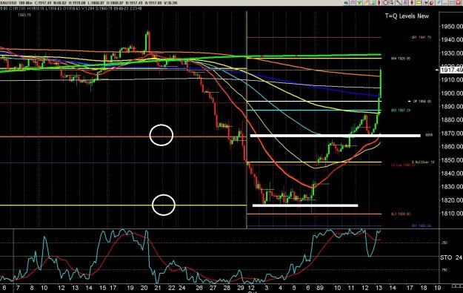This screenshot has width=463, height=293.
Task: Click the 1930.00 price axis label
Action: click(x=452, y=53)
